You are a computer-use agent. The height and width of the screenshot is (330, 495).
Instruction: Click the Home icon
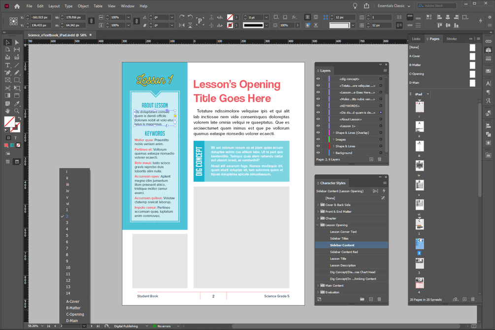(17, 6)
